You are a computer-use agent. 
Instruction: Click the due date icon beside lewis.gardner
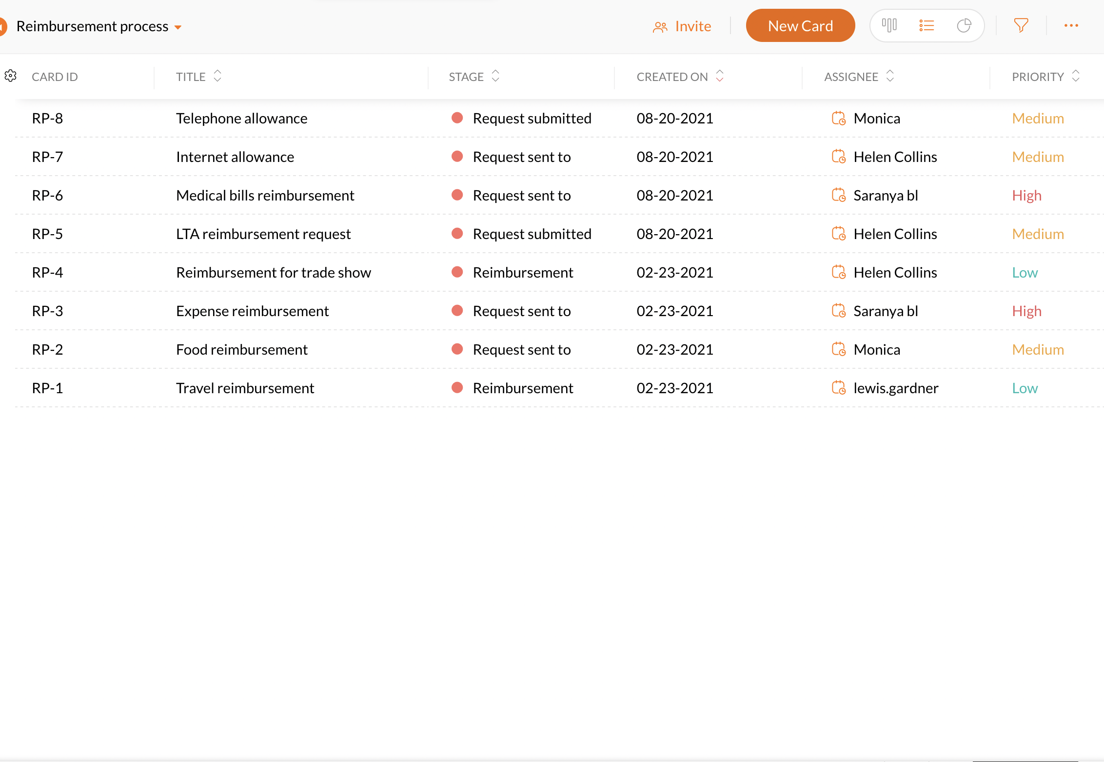click(838, 388)
